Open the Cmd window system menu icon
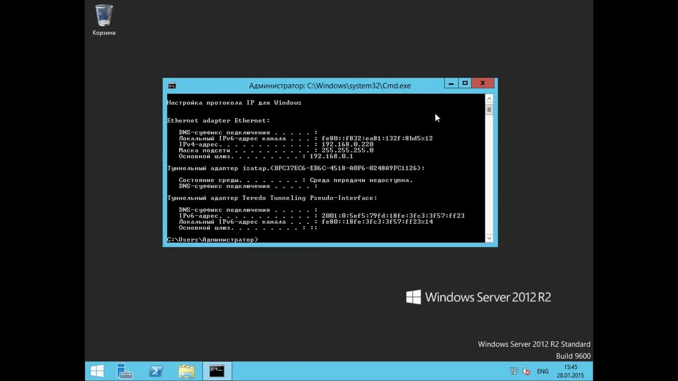 point(172,86)
